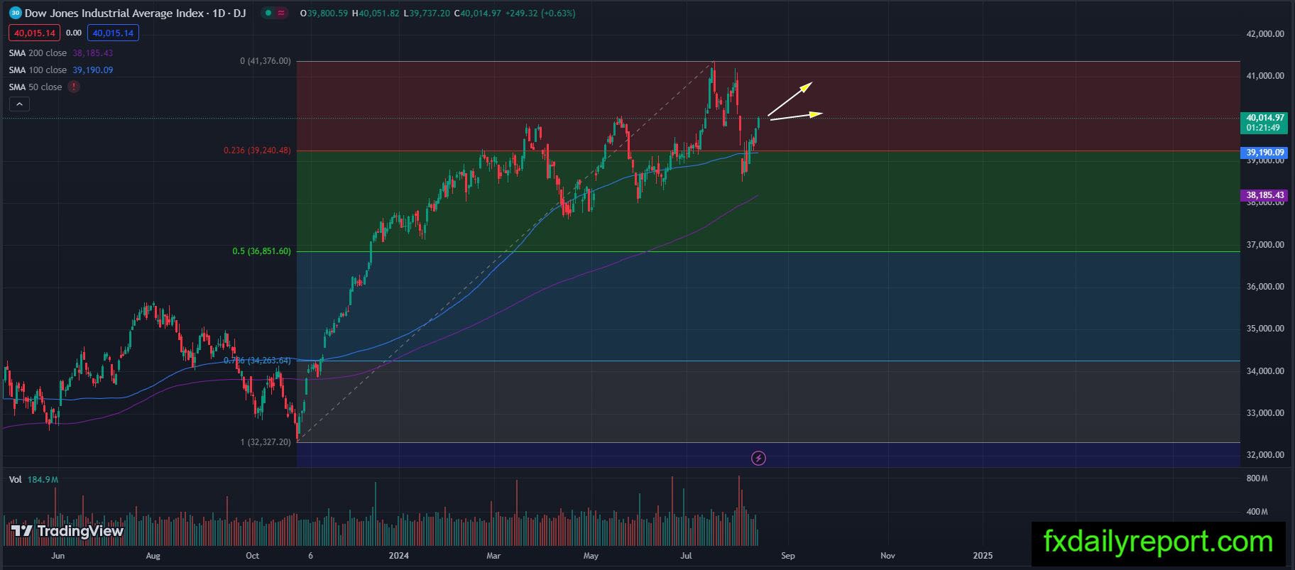Click 32,000.00 on the price axis
This screenshot has width=1295, height=570.
click(1265, 455)
